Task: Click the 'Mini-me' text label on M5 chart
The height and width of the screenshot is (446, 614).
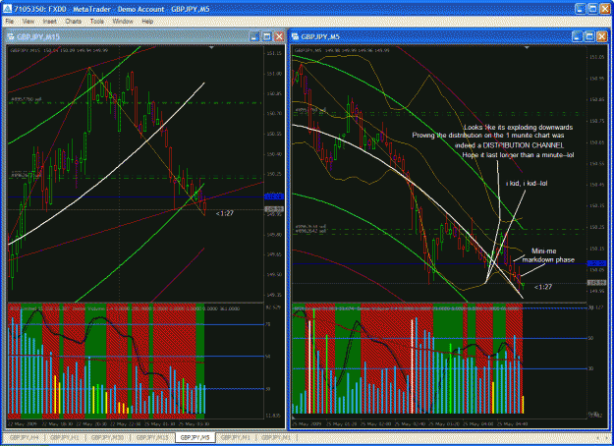Action: tap(543, 251)
